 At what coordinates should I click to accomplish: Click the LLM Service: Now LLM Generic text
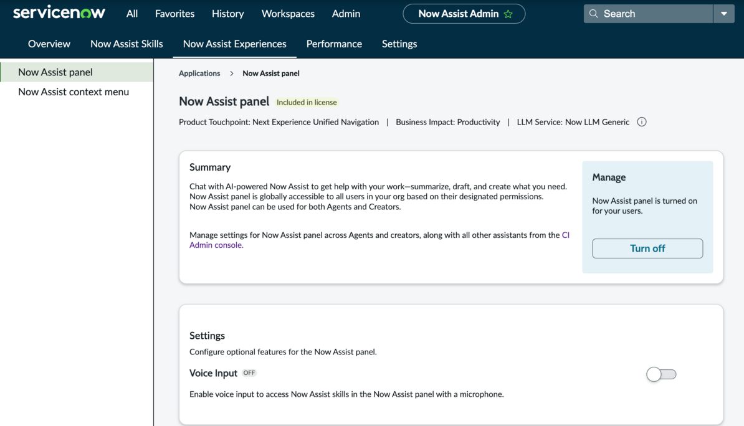573,122
